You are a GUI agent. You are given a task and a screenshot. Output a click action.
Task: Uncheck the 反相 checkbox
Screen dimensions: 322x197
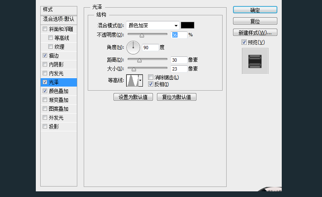(x=151, y=84)
